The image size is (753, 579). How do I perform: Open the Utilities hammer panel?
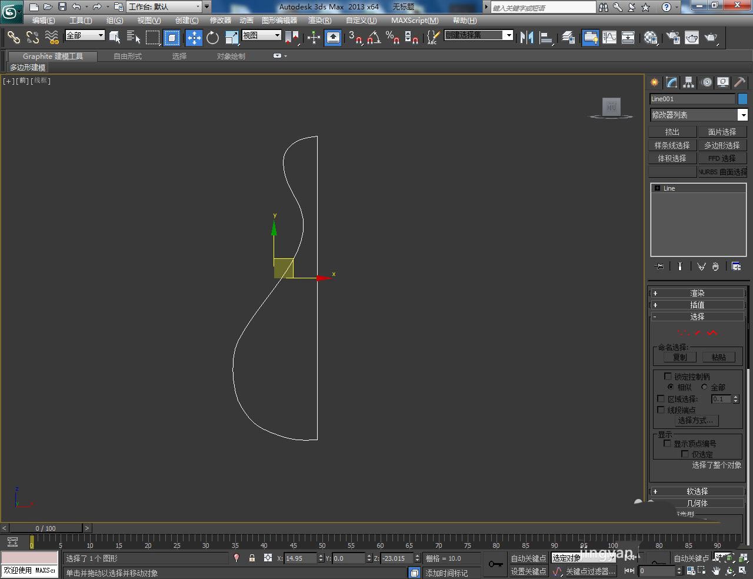point(739,82)
